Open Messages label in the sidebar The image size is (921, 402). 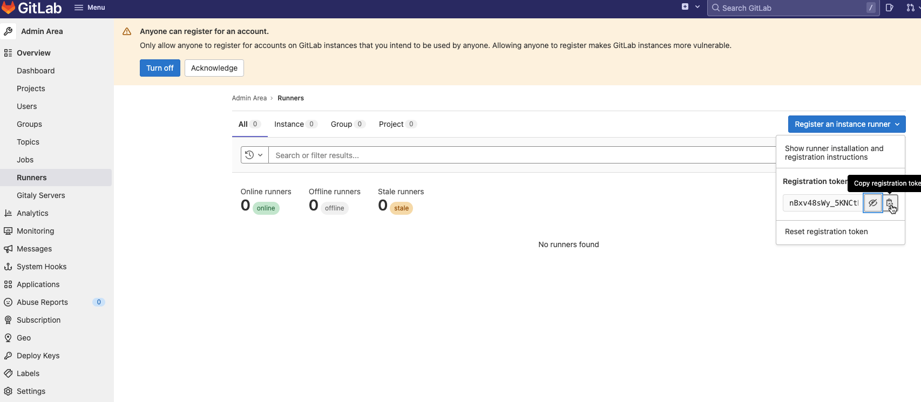tap(34, 249)
